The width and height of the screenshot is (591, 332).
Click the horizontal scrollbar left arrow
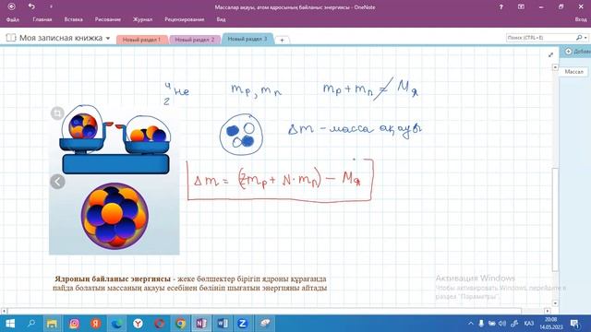pos(4,311)
